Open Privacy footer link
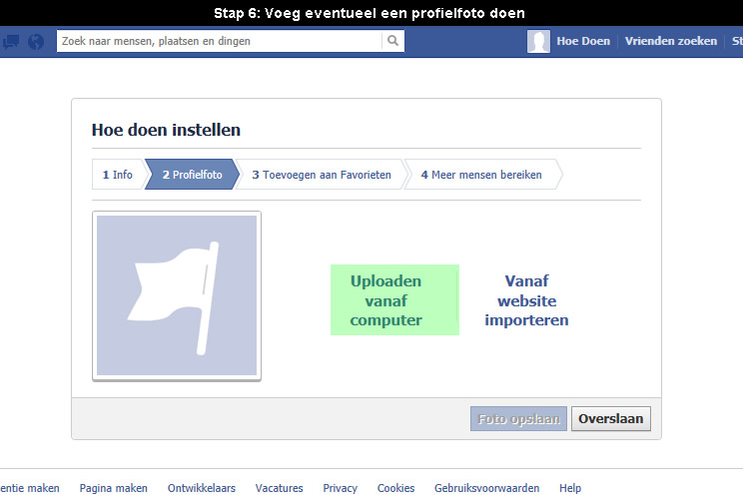 click(x=340, y=488)
